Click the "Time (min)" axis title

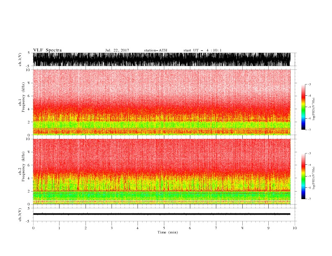pyautogui.click(x=168, y=232)
